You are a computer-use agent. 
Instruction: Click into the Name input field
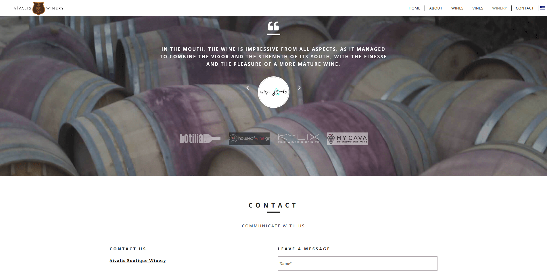click(358, 264)
